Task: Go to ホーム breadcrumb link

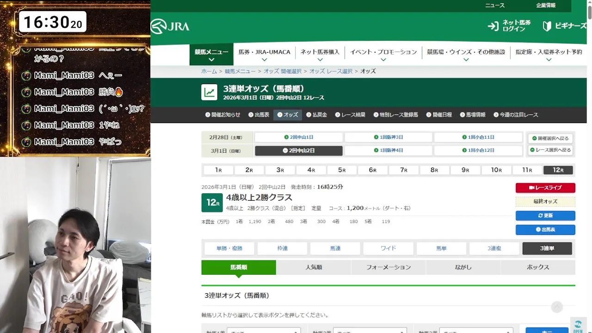Action: [x=209, y=71]
